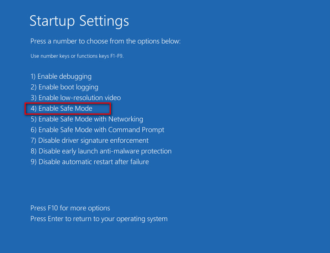Click Press F10 for more options
The image size is (330, 253).
click(70, 208)
